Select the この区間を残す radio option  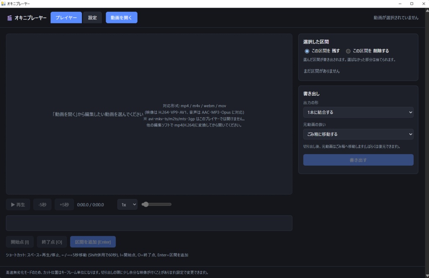tap(307, 51)
